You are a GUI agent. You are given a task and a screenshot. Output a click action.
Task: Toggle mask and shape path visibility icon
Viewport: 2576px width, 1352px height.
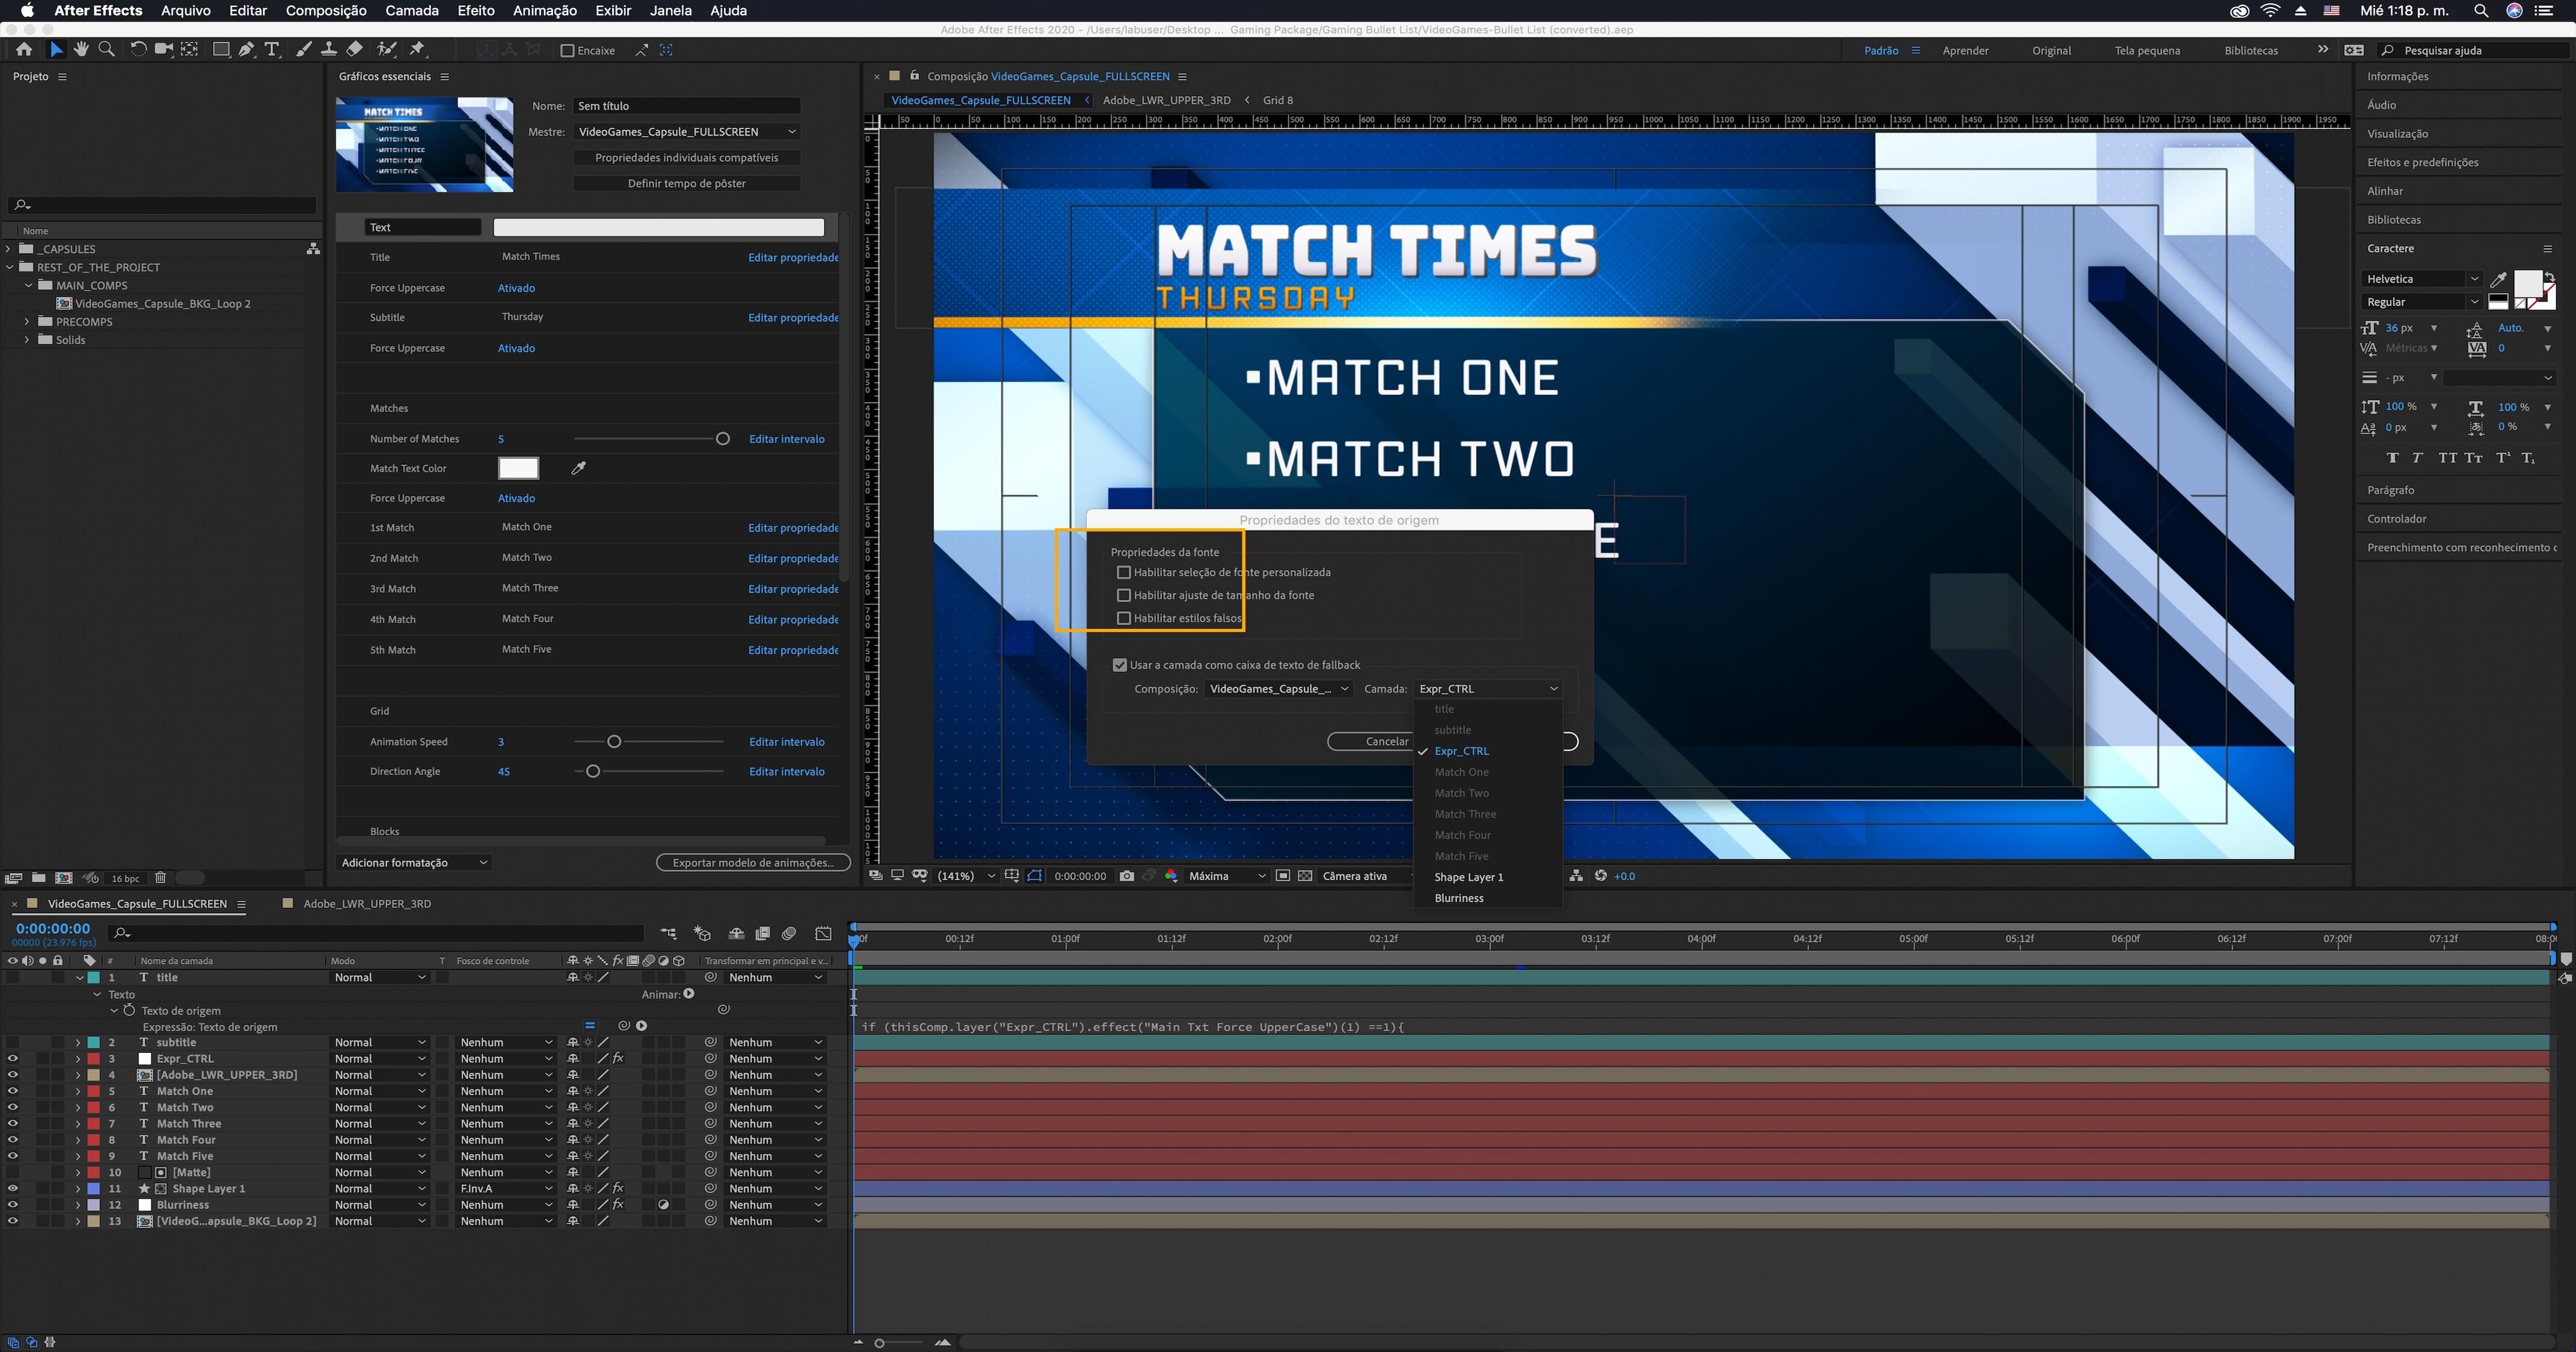point(1035,876)
